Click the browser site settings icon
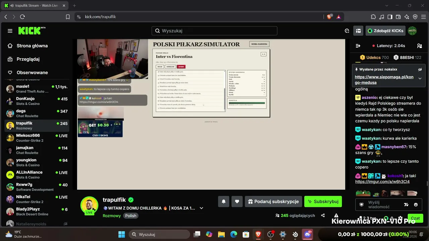 click(78, 17)
